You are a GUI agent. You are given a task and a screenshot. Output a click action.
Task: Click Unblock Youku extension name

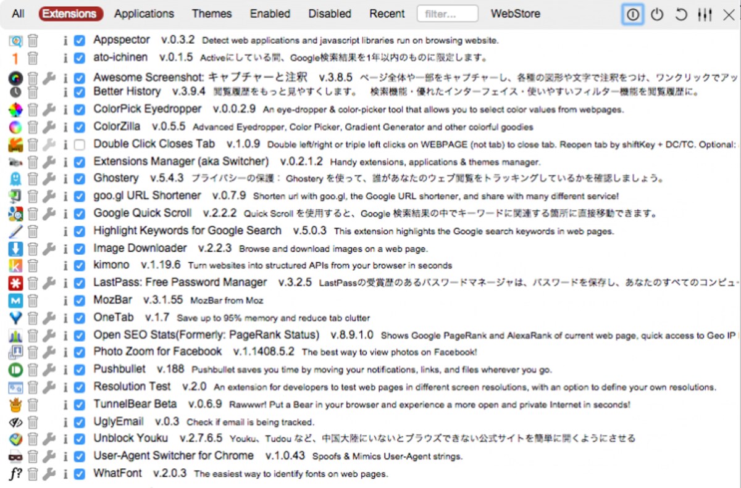pos(130,439)
